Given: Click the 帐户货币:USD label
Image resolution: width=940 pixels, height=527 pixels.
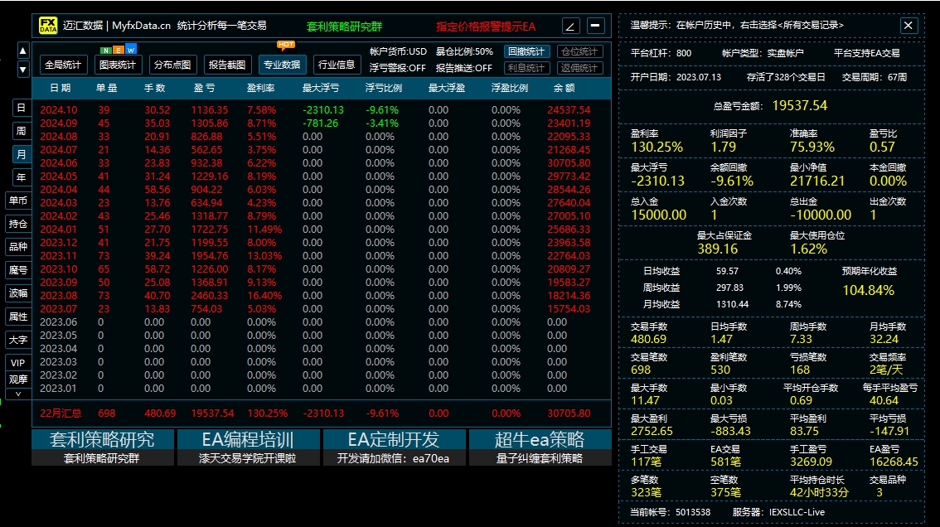Looking at the screenshot, I should pos(398,51).
